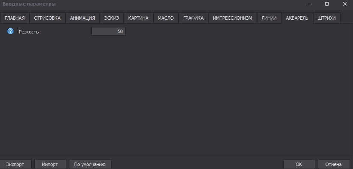The height and width of the screenshot is (169, 353).
Task: Minimize the Входные параметры window
Action: pyautogui.click(x=309, y=4)
